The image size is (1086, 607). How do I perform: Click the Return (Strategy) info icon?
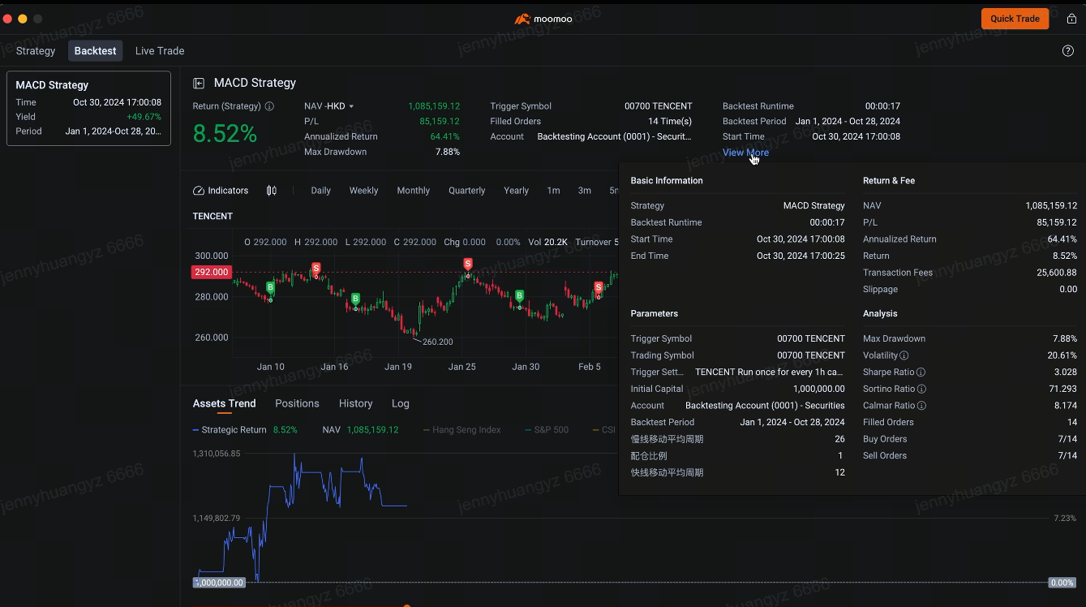(269, 106)
